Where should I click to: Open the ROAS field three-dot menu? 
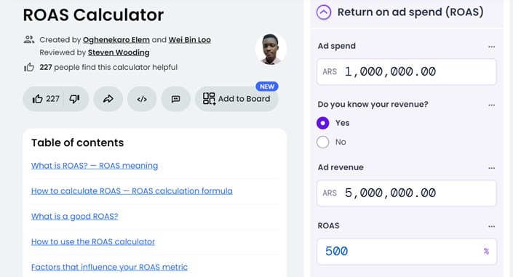tap(491, 226)
